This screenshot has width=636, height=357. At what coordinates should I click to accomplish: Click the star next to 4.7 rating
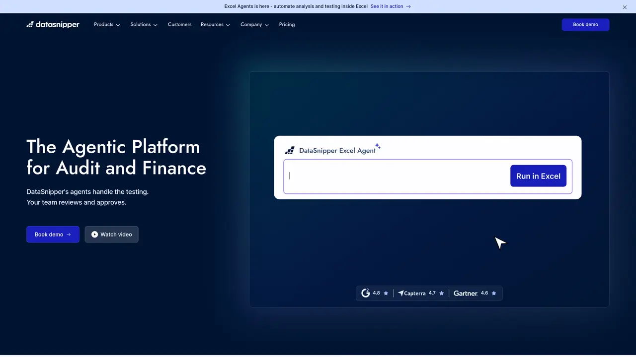pos(441,293)
